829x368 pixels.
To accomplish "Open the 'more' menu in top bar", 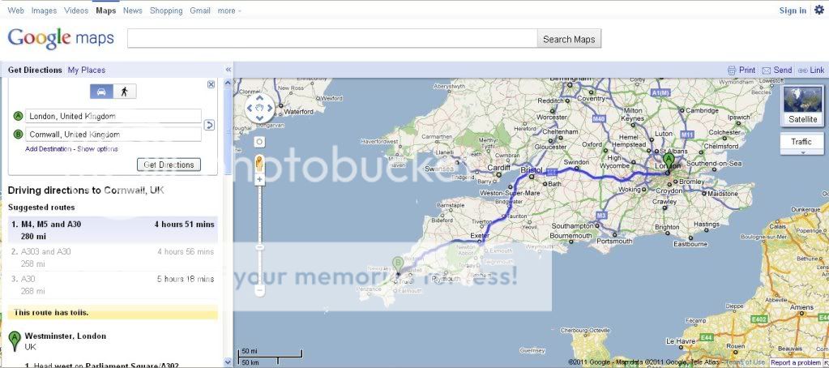I will click(x=229, y=11).
